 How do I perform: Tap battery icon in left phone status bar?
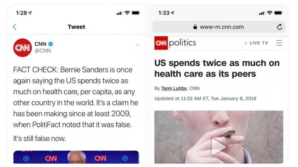(x=136, y=13)
